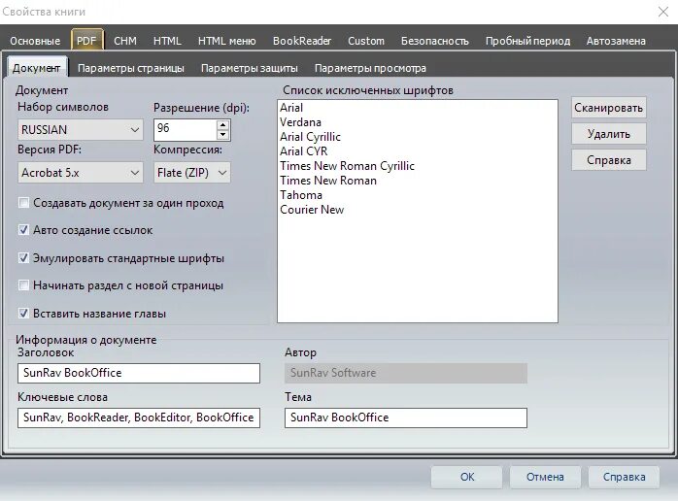Click the Удалить button
The height and width of the screenshot is (501, 678).
point(608,134)
